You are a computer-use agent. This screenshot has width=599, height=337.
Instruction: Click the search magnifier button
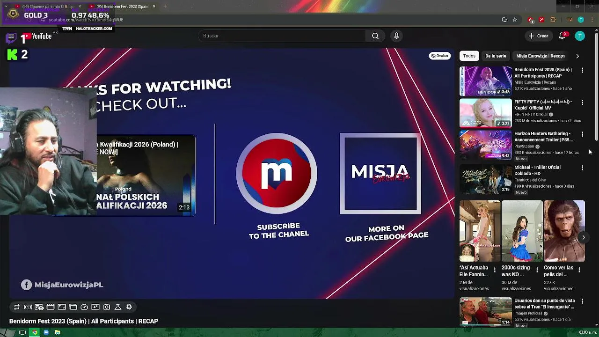click(375, 36)
